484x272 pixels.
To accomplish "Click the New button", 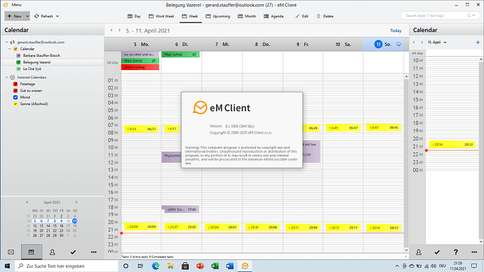I will point(14,16).
